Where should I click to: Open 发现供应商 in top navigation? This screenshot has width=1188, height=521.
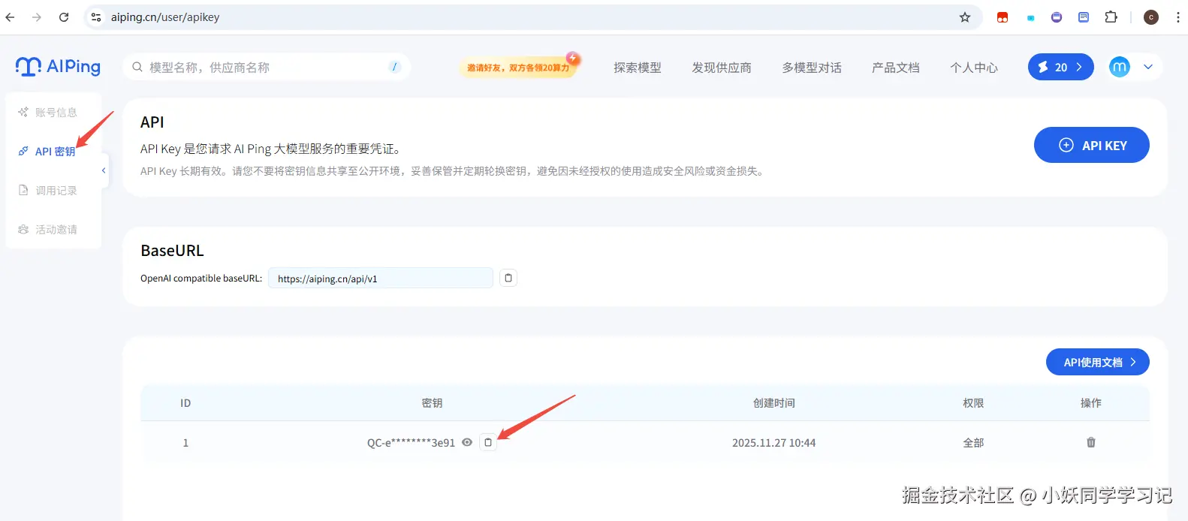(x=722, y=68)
